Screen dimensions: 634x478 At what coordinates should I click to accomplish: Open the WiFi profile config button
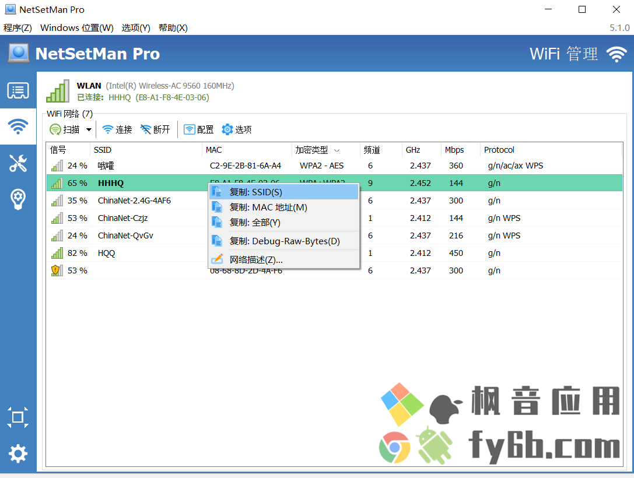[198, 129]
